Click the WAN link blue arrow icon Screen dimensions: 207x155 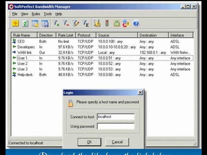click(x=14, y=52)
